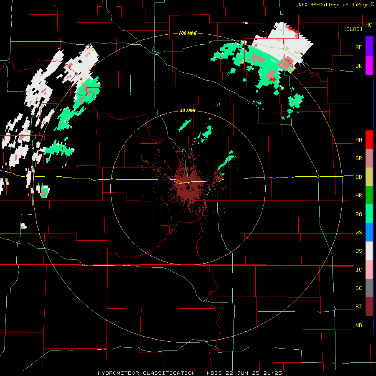Screen dimensions: 376x376
Task: Click the "KBIS" radar site identifier
Action: click(x=214, y=373)
